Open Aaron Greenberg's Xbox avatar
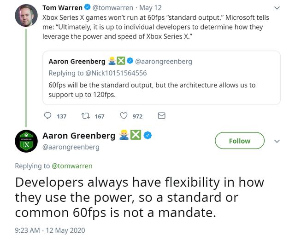Screen dimensions: 295x235 [26, 141]
